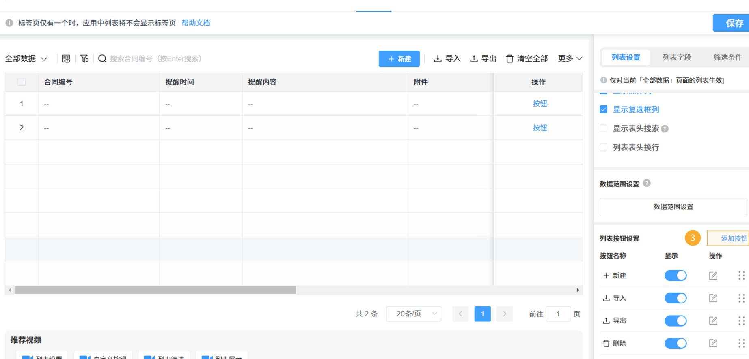
Task: Expand the 更多 dropdown menu
Action: [570, 59]
